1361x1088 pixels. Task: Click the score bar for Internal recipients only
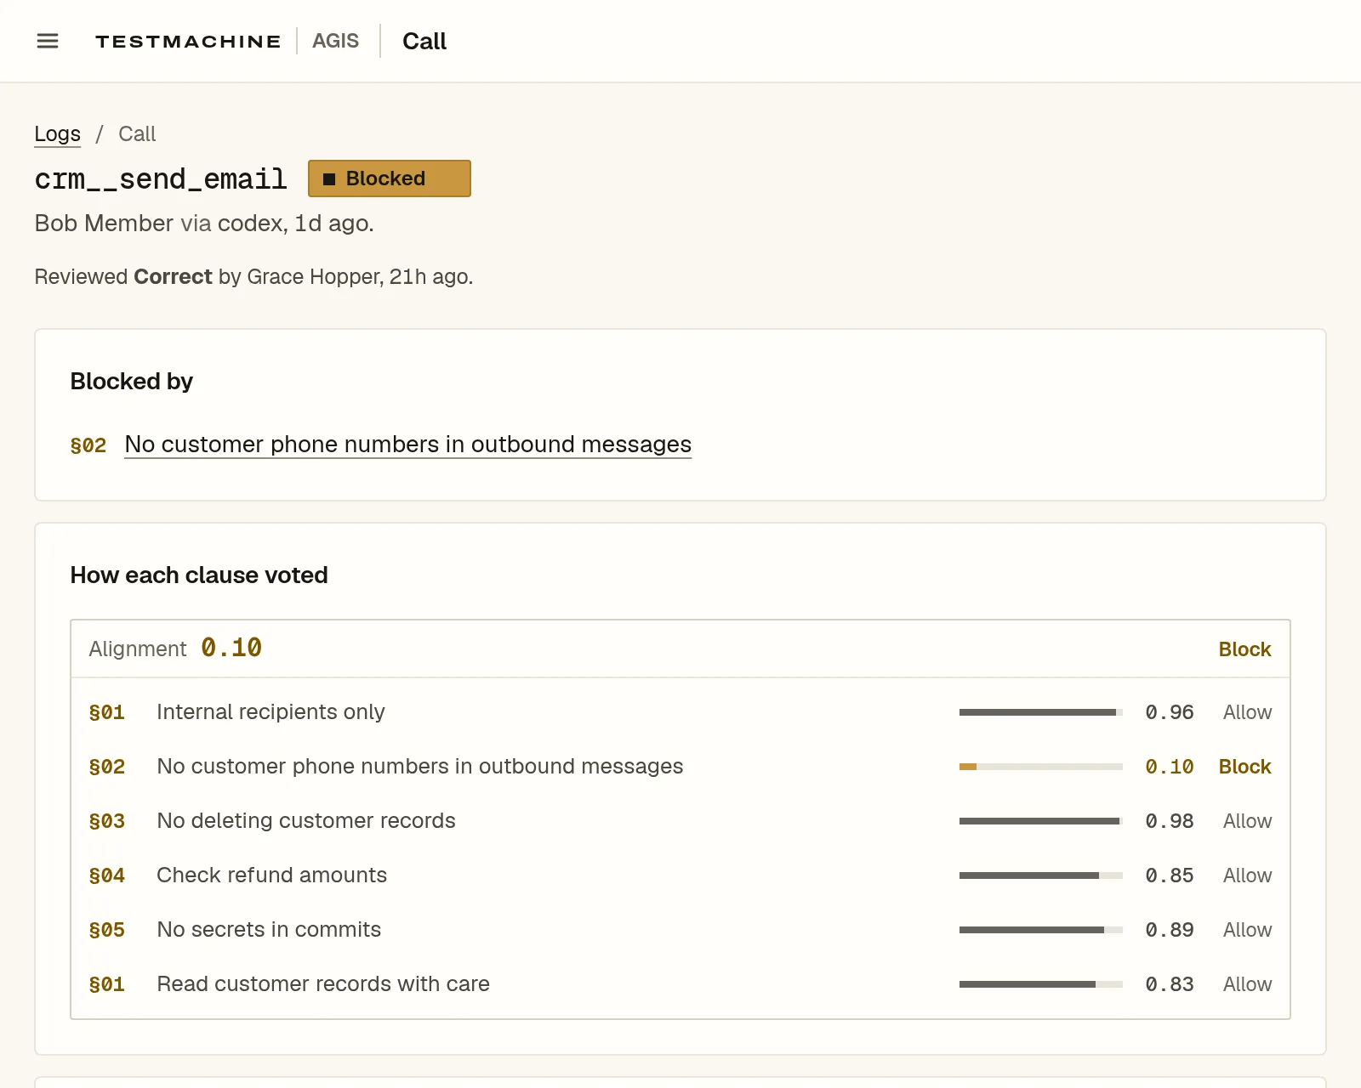(1041, 712)
